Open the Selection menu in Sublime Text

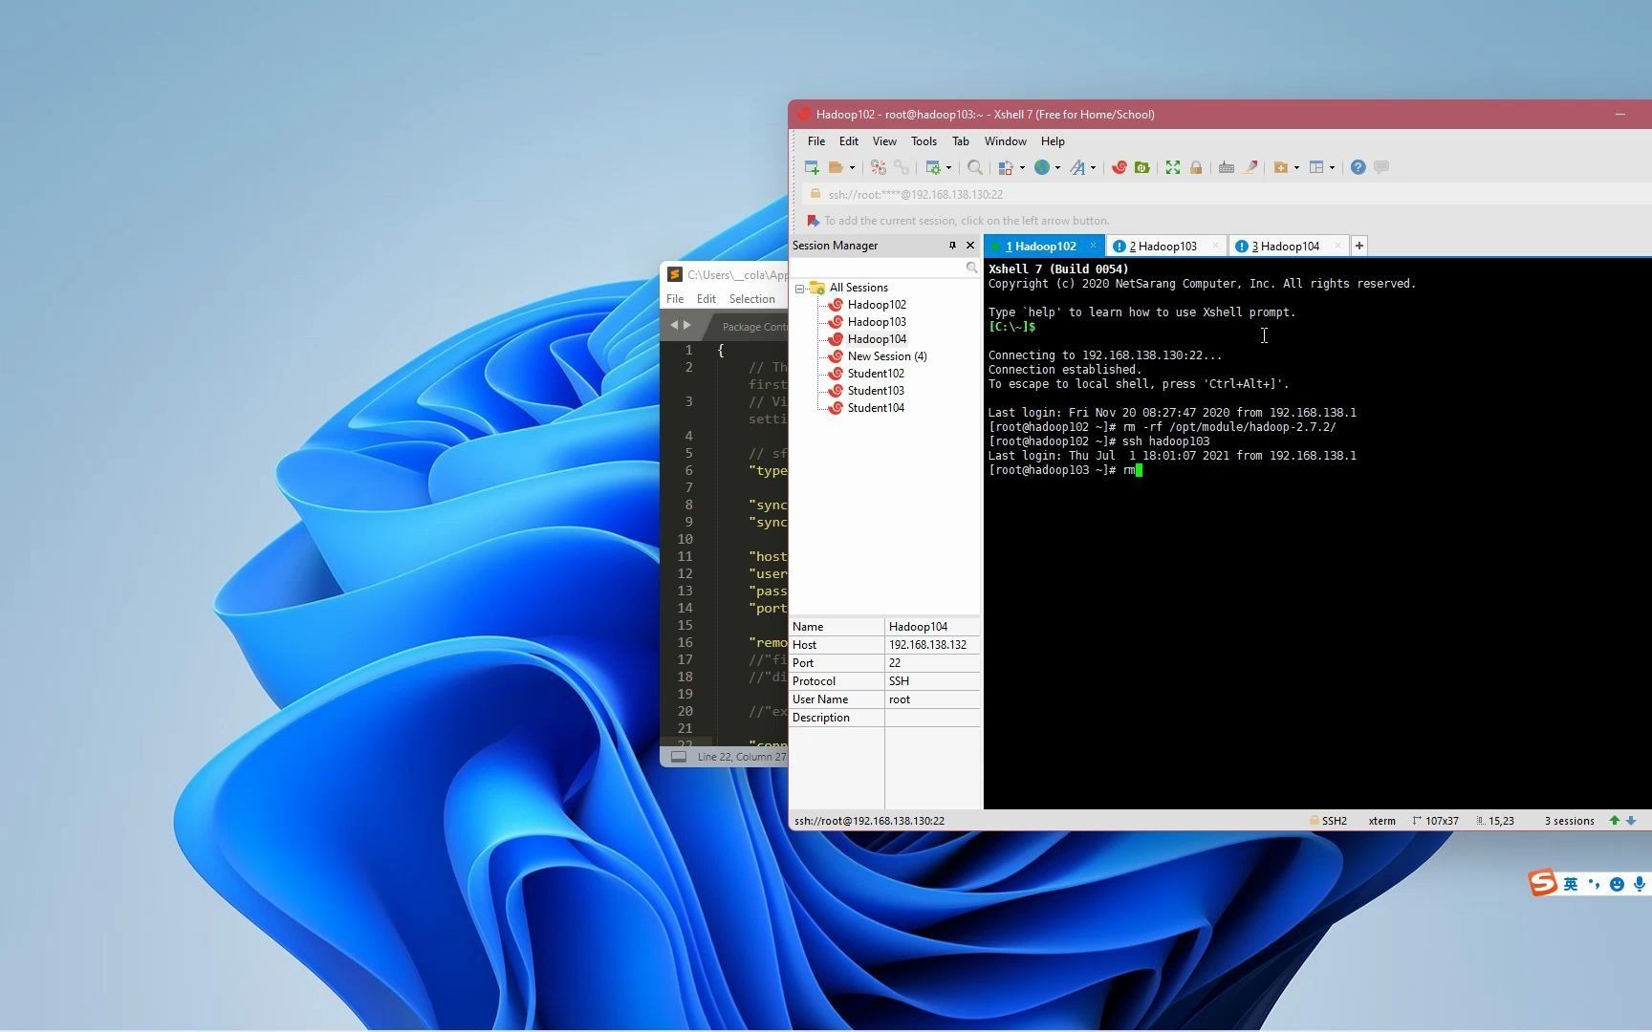coord(751,299)
